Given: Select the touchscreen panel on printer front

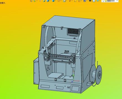Looking at the screenshot, I should coord(76,89).
